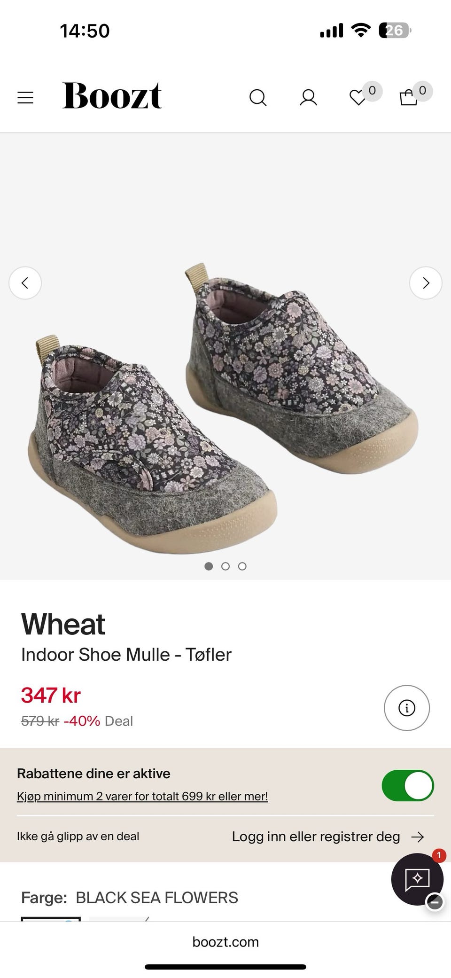This screenshot has height=978, width=451.
Task: Tap the price info icon
Action: coord(407,708)
